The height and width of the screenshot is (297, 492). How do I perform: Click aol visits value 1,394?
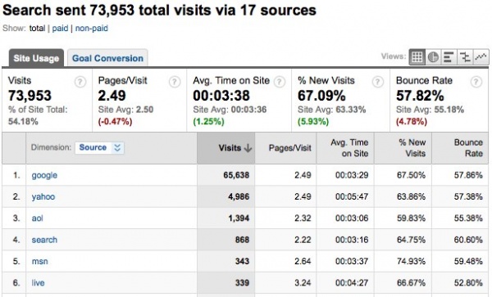click(239, 218)
